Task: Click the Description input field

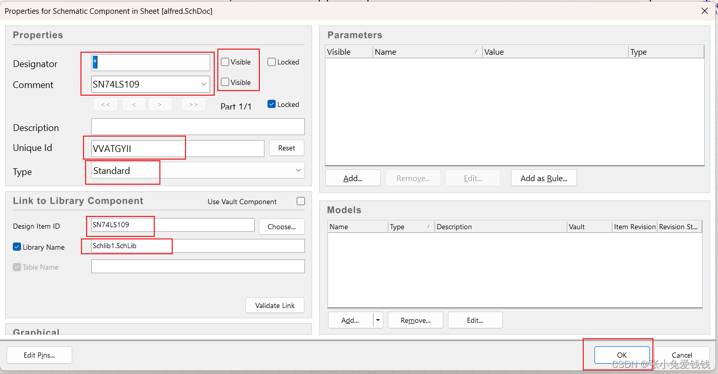Action: point(198,126)
